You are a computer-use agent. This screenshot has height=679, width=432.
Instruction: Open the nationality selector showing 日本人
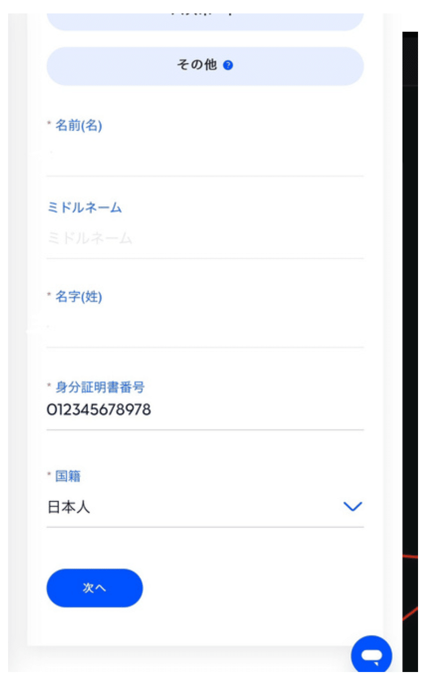193,507
